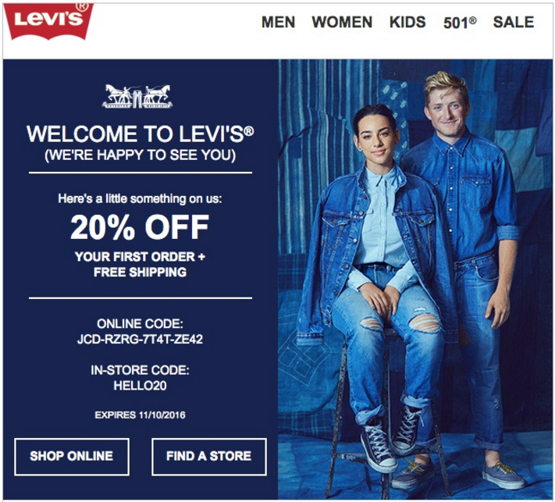Viewport: 555px width, 502px height.
Task: Open the MEN navigation link
Action: [x=278, y=23]
